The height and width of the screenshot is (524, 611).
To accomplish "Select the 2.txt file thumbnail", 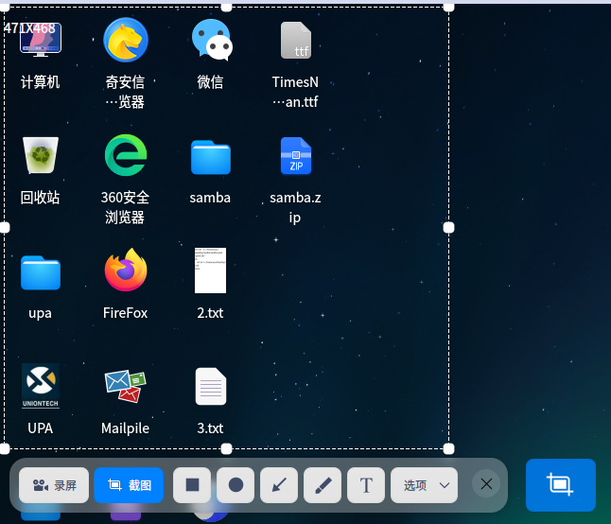I will coord(210,271).
